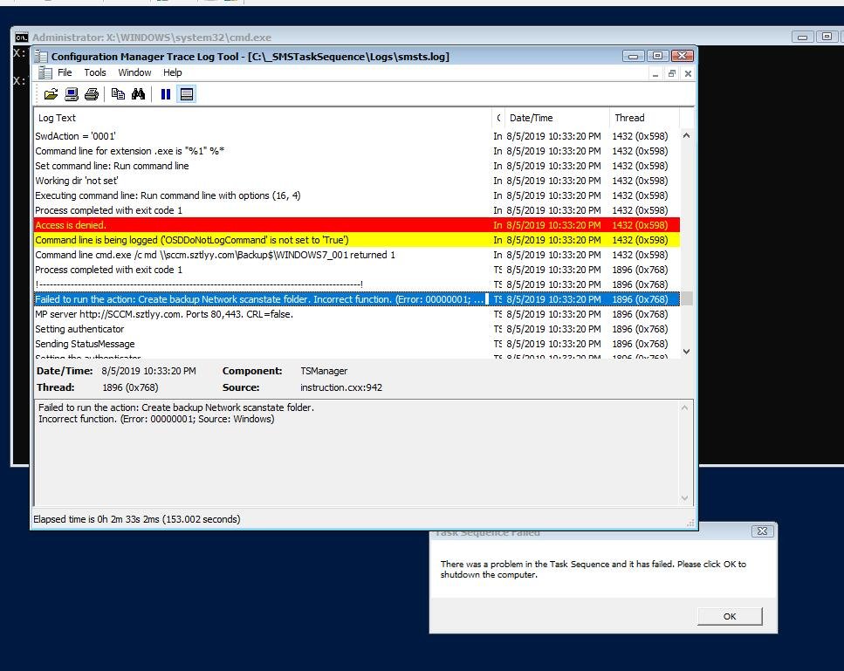
Task: Select the 'Sending StatusMessage' log row
Action: coord(357,343)
